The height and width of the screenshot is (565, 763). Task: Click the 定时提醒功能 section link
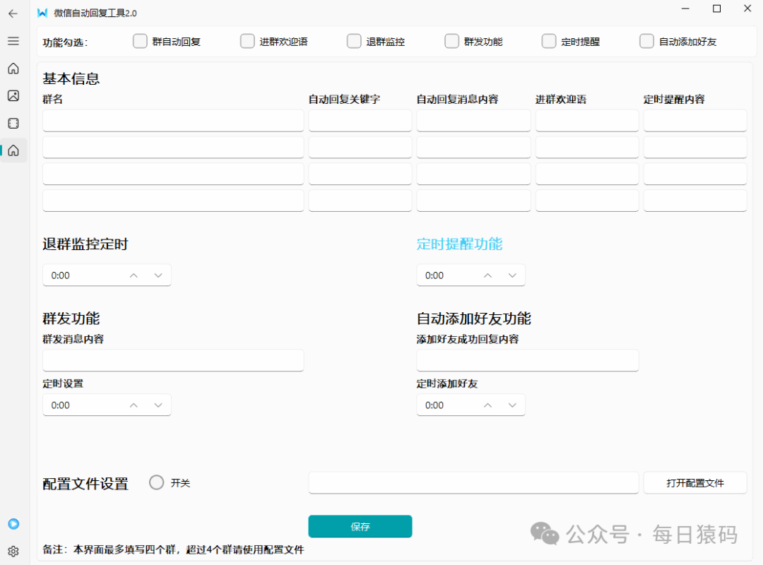[x=460, y=244]
